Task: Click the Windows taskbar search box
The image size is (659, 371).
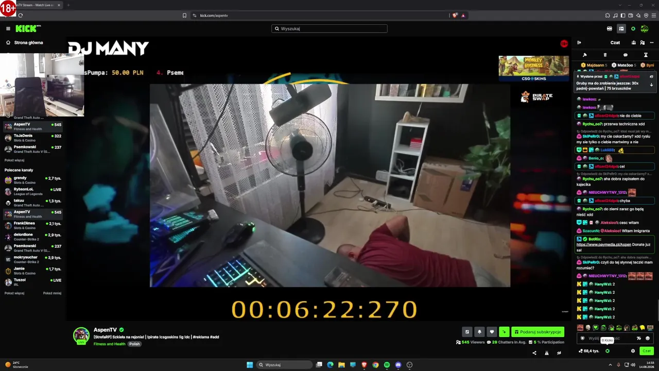Action: [x=285, y=365]
